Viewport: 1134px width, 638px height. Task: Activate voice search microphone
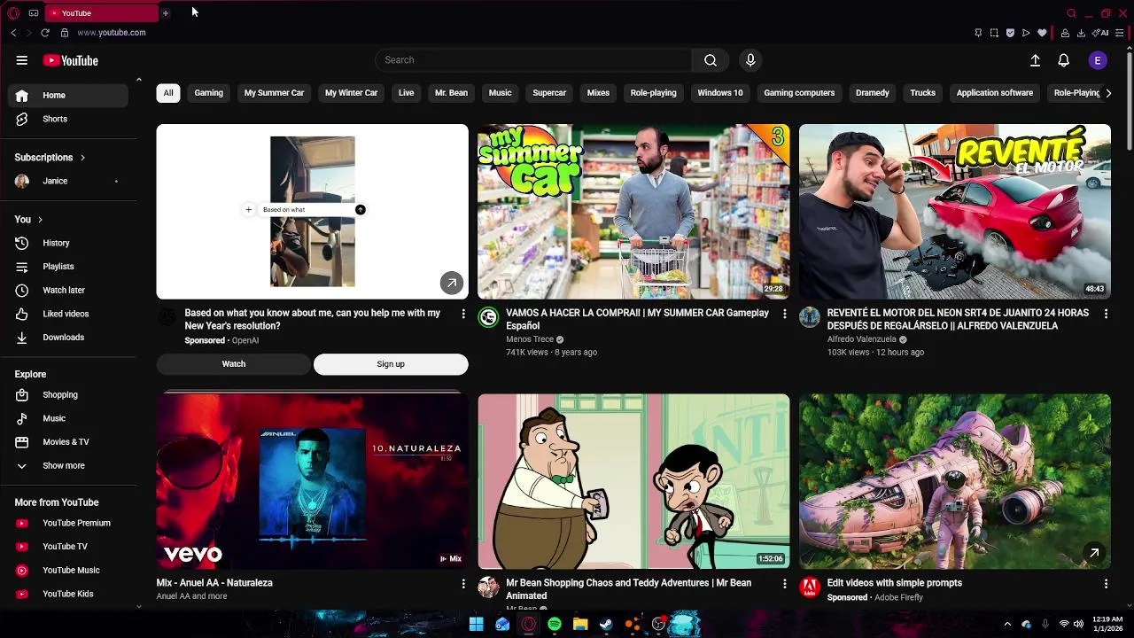pyautogui.click(x=750, y=60)
